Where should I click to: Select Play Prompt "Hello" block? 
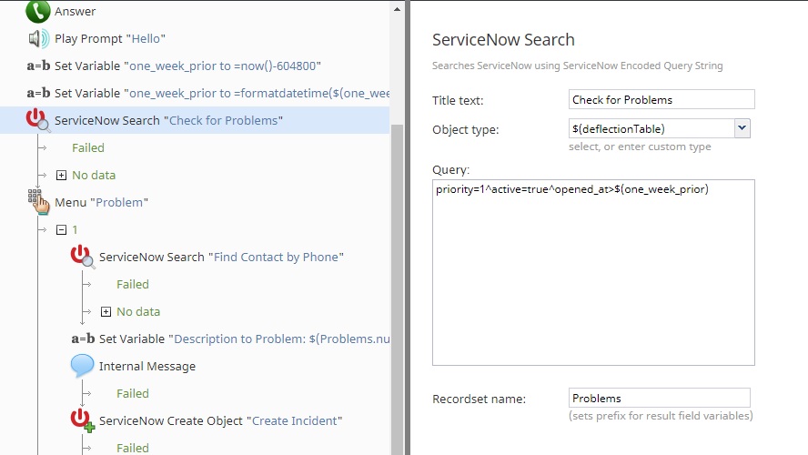pos(110,38)
